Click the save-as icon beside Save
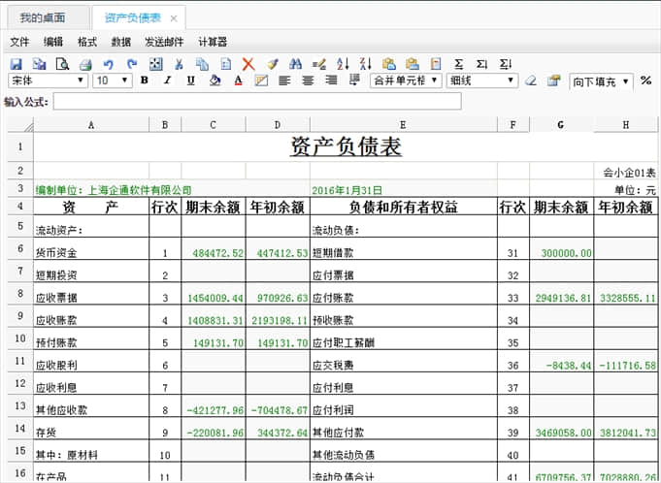This screenshot has height=483, width=661. point(39,64)
